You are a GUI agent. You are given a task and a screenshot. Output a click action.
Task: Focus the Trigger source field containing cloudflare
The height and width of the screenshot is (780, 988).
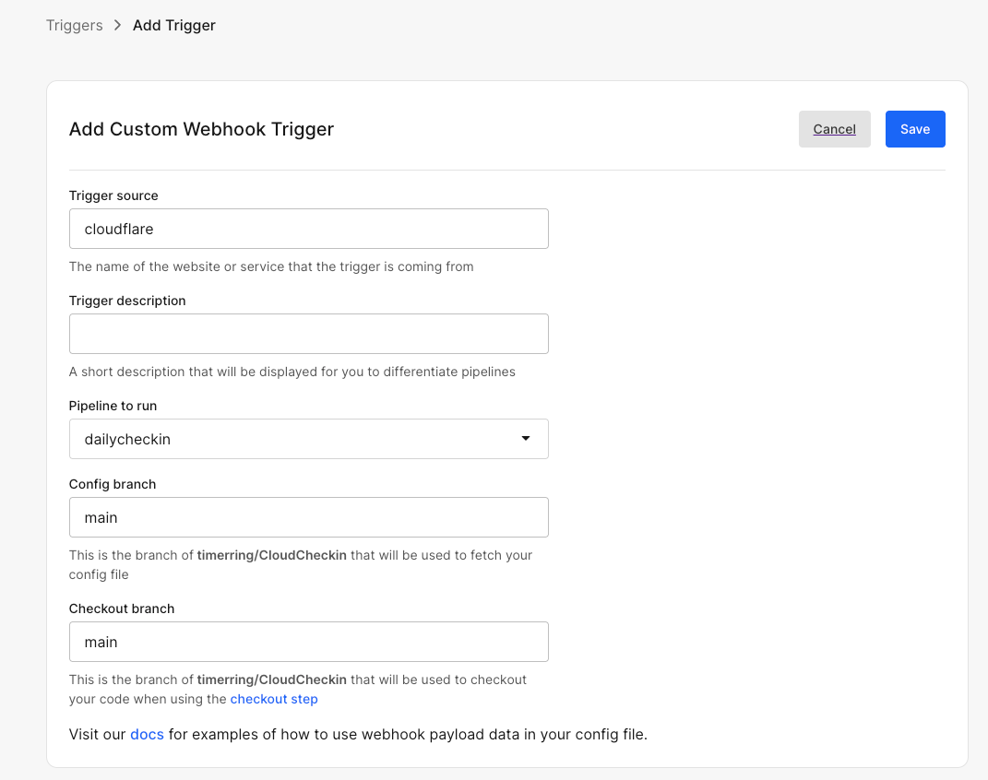click(x=309, y=229)
